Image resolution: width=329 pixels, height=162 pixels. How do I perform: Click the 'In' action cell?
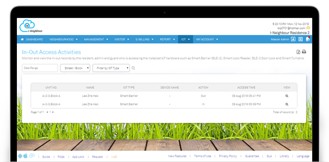[x=203, y=104]
